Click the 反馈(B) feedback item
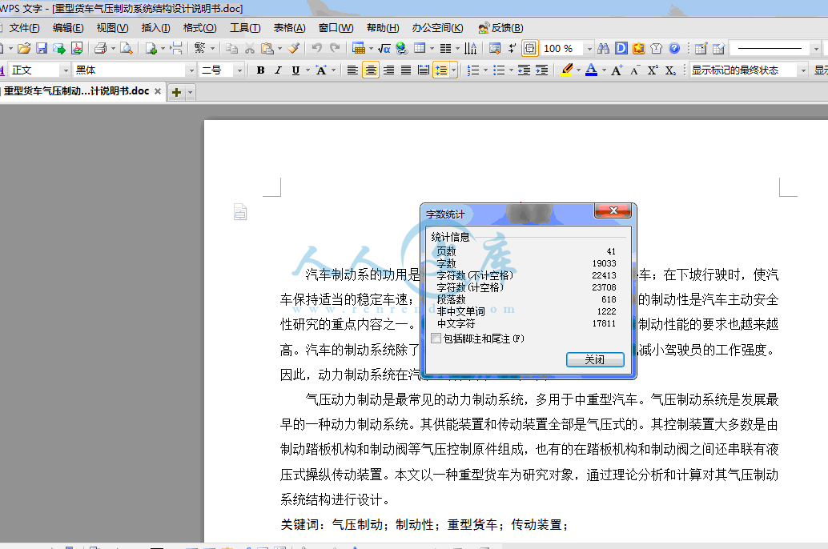The image size is (828, 549). pyautogui.click(x=500, y=28)
